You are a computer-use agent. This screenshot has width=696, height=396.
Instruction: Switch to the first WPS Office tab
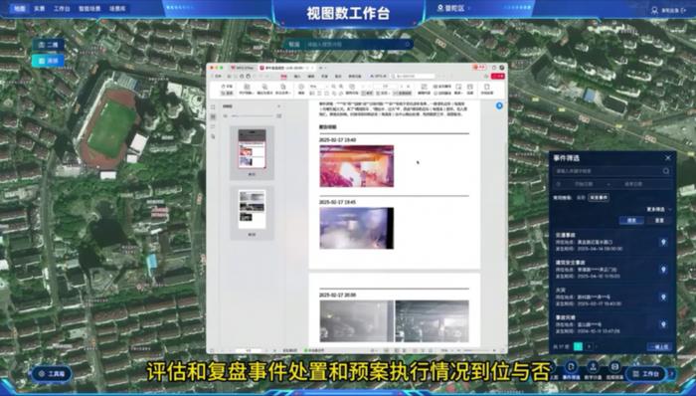[242, 68]
